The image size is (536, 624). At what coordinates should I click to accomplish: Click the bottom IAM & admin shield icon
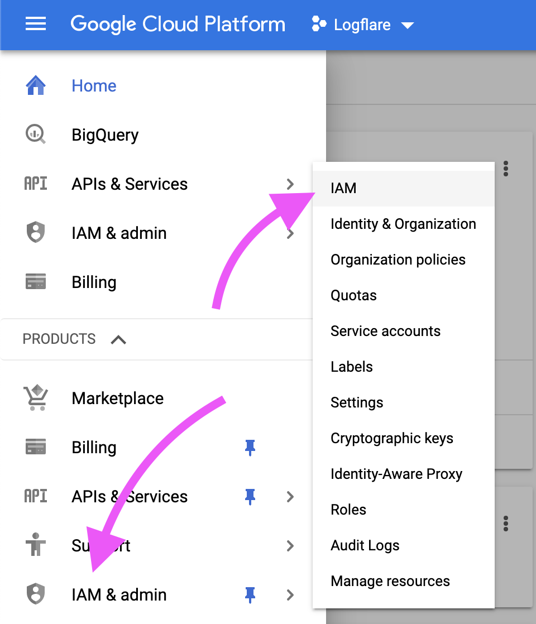[36, 594]
